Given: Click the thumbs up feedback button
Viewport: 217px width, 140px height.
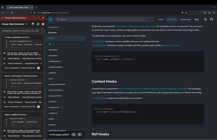Looking at the screenshot, I should tap(74, 135).
